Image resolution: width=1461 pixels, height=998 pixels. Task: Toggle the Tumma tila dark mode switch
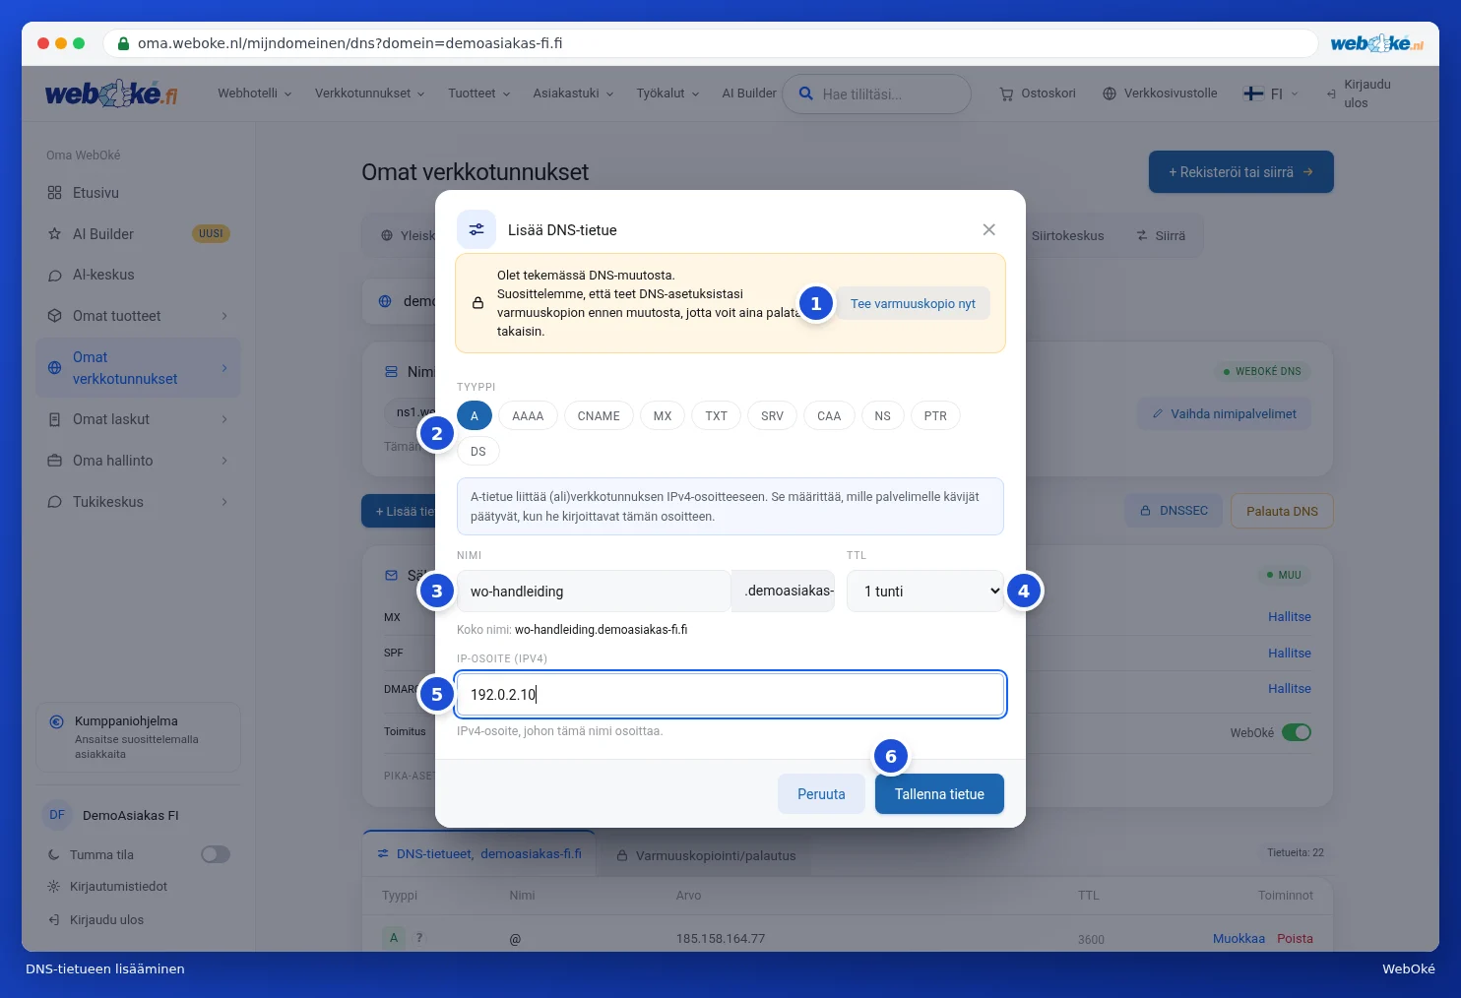coord(216,854)
